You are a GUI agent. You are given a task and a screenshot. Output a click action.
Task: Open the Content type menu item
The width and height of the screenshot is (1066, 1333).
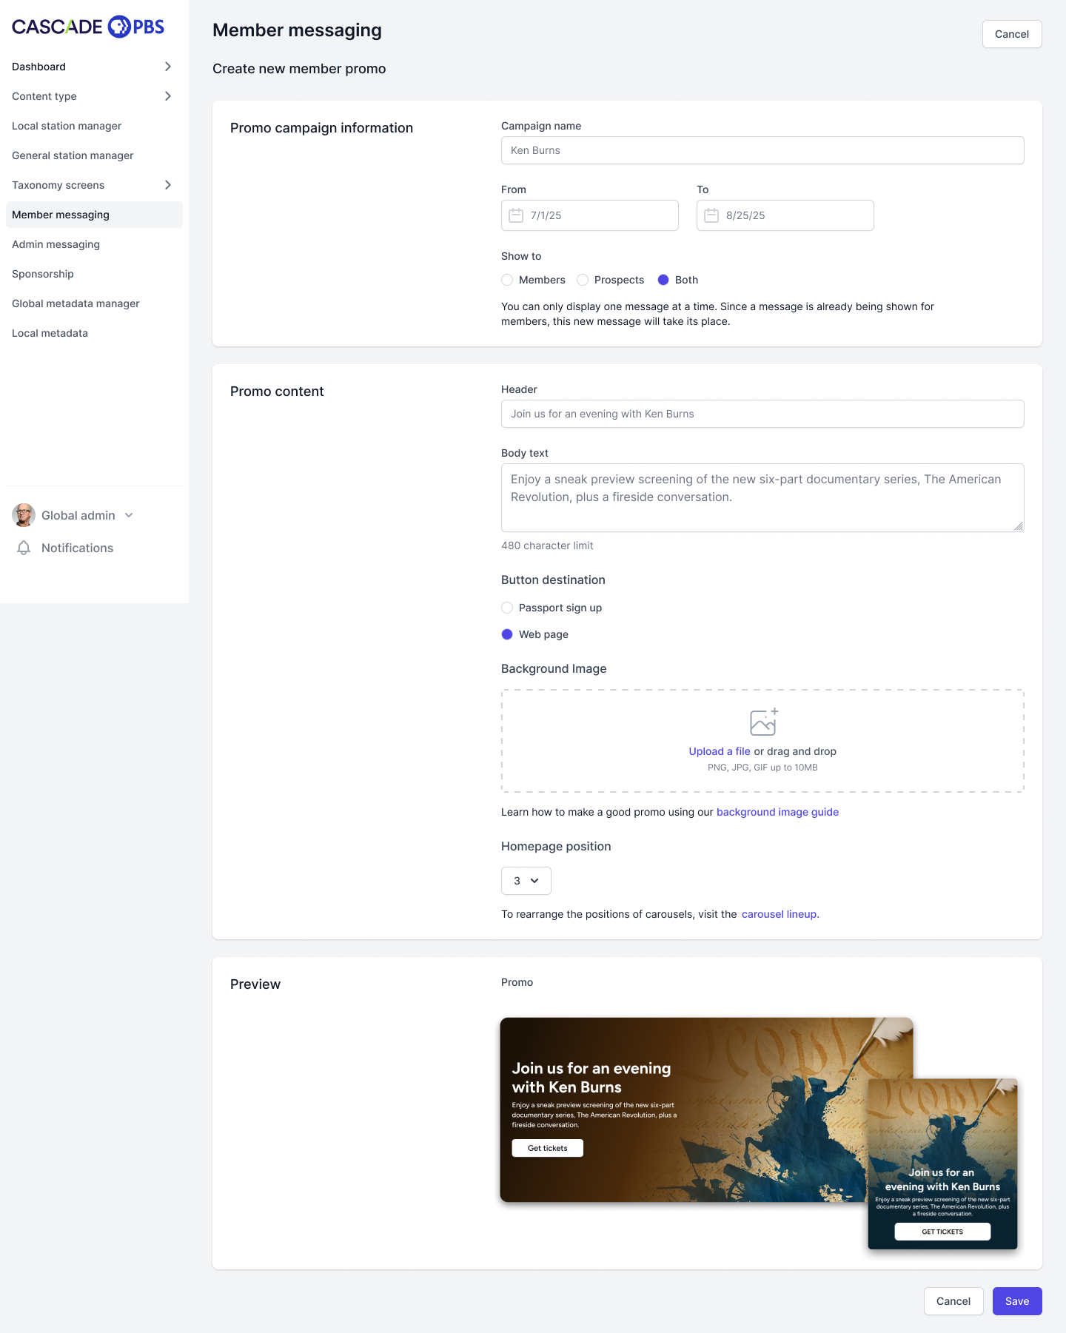click(44, 96)
